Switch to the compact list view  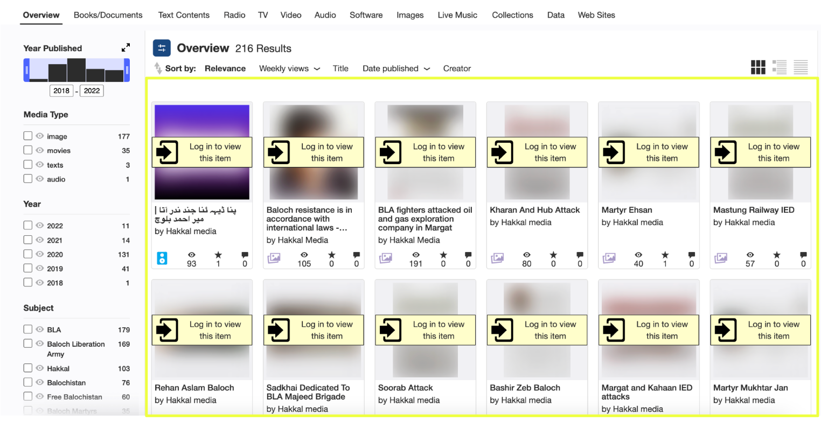click(801, 67)
